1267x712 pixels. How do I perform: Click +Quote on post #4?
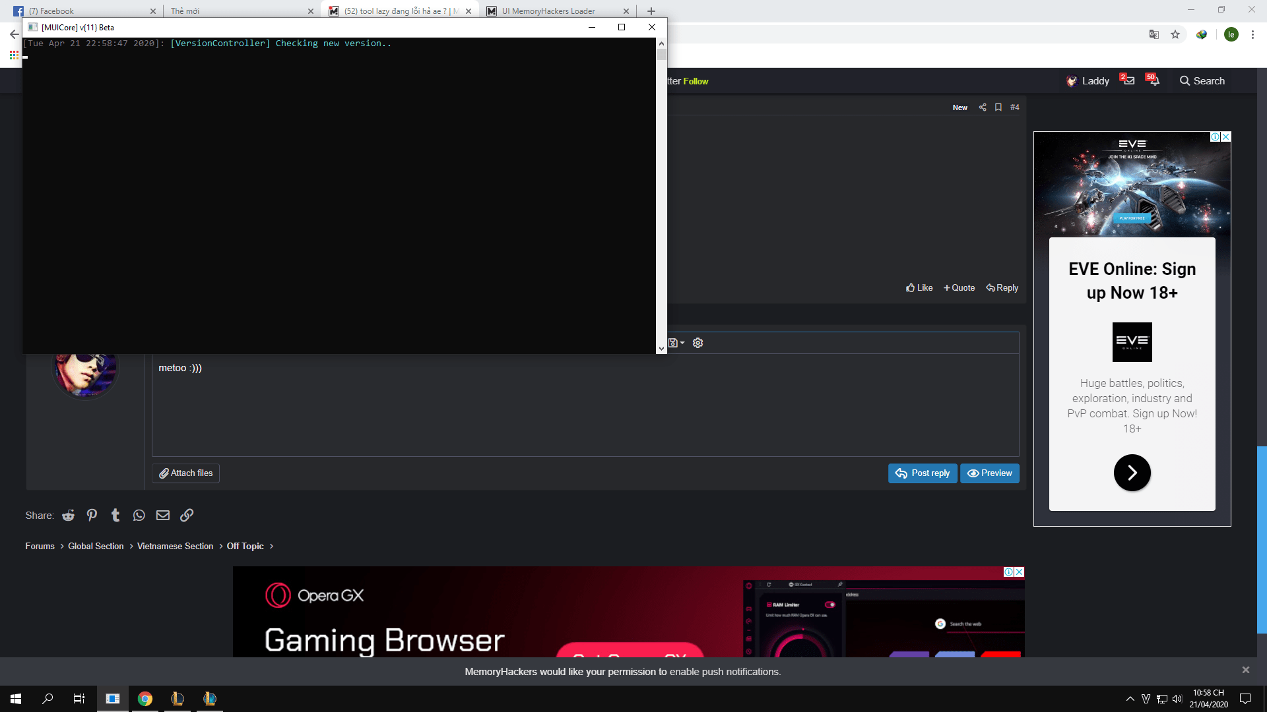click(959, 287)
